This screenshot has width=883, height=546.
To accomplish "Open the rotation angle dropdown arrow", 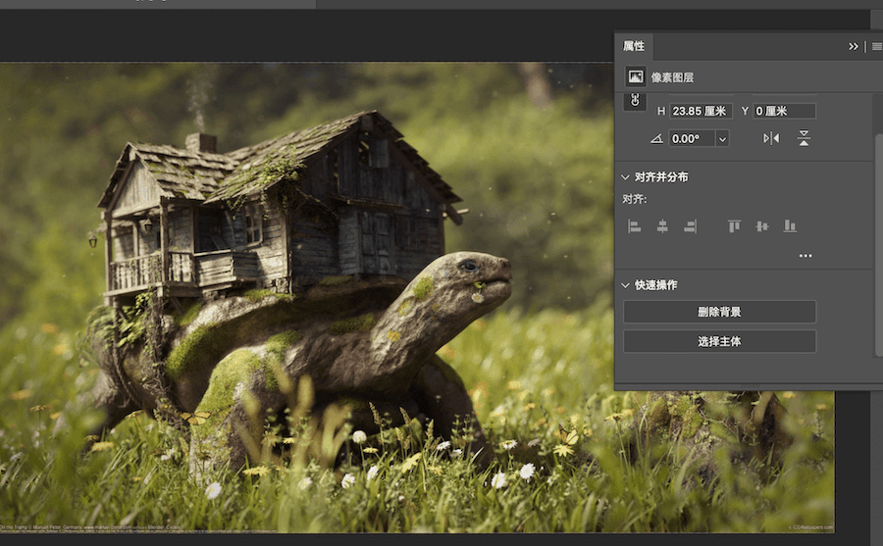I will coord(722,138).
